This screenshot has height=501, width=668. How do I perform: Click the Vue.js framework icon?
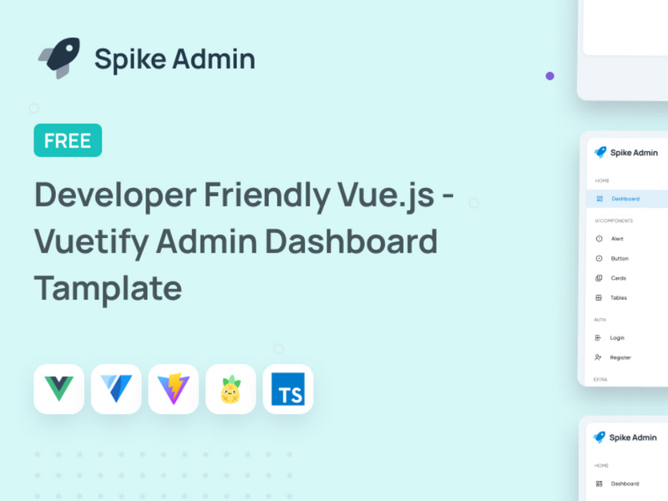coord(58,388)
